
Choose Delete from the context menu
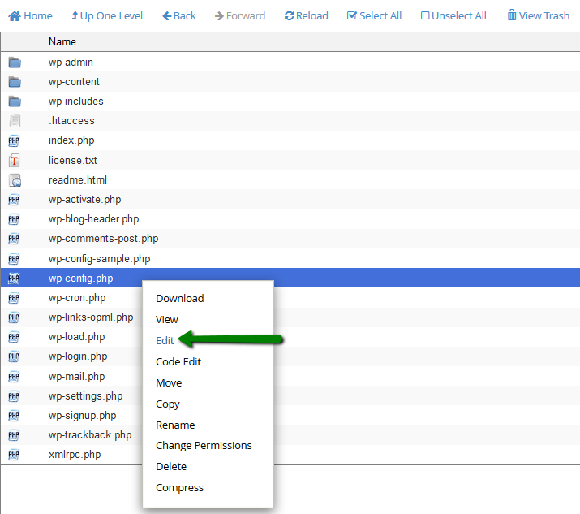(171, 467)
